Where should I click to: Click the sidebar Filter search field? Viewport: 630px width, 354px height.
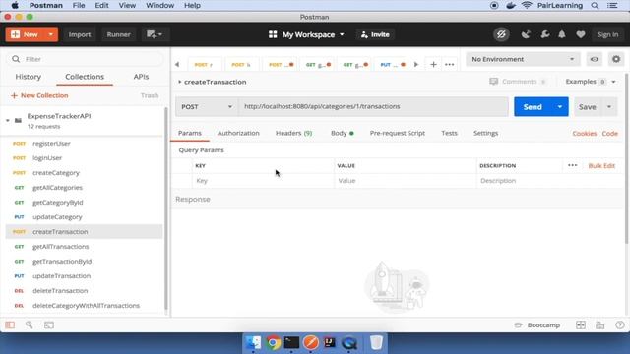click(x=86, y=59)
